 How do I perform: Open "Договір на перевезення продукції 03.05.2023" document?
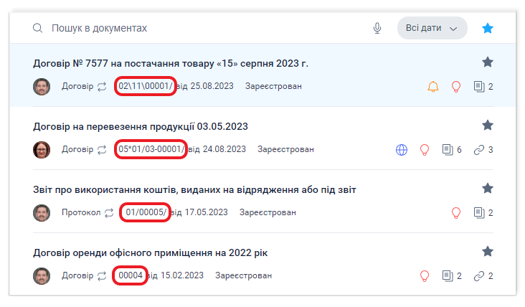point(141,126)
